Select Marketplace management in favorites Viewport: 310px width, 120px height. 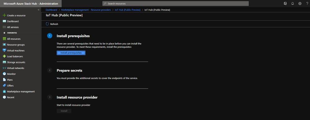(x=20, y=91)
